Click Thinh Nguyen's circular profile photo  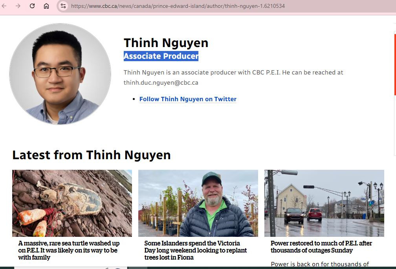click(x=60, y=74)
